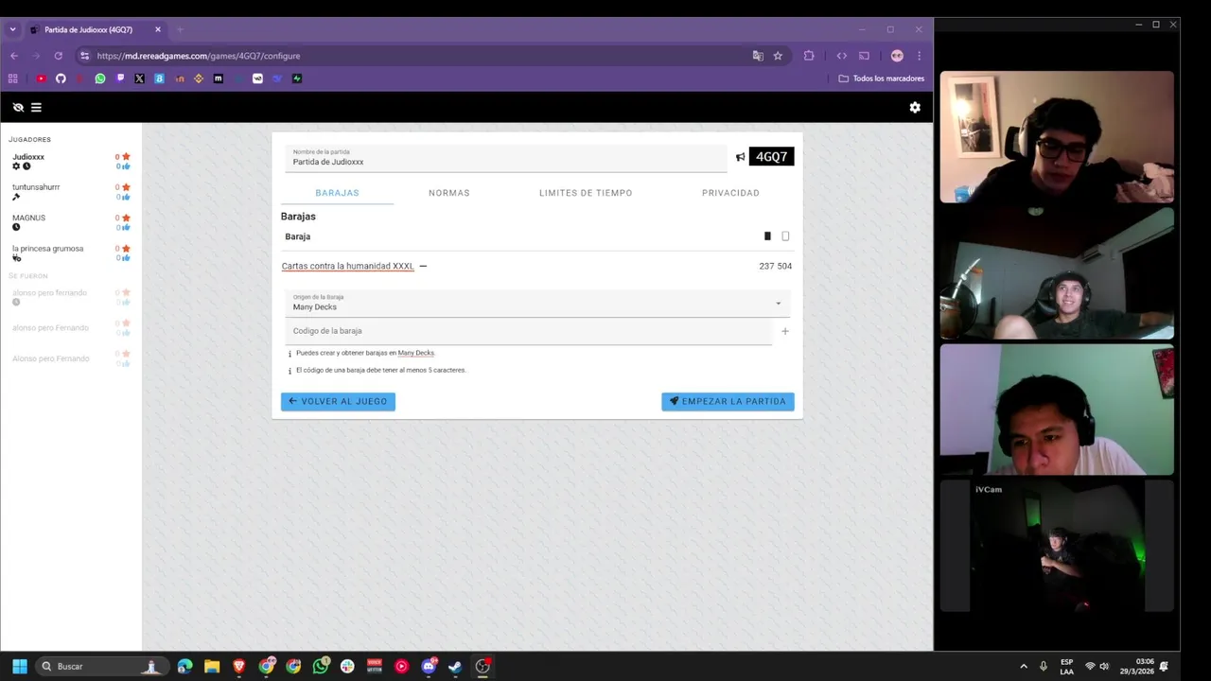Select player MAGNUS in list
The height and width of the screenshot is (681, 1211).
[28, 218]
